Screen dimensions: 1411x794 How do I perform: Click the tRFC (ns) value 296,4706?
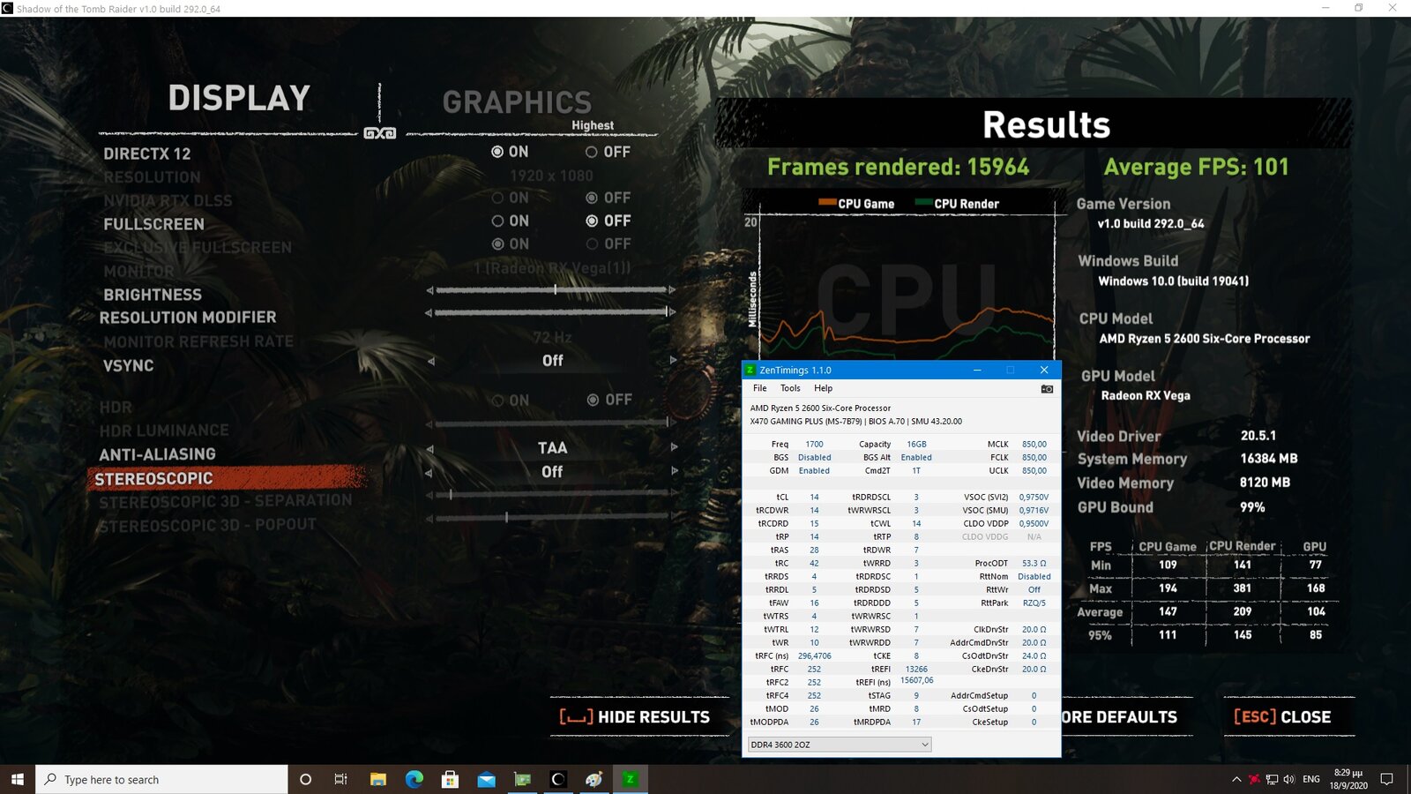click(814, 655)
